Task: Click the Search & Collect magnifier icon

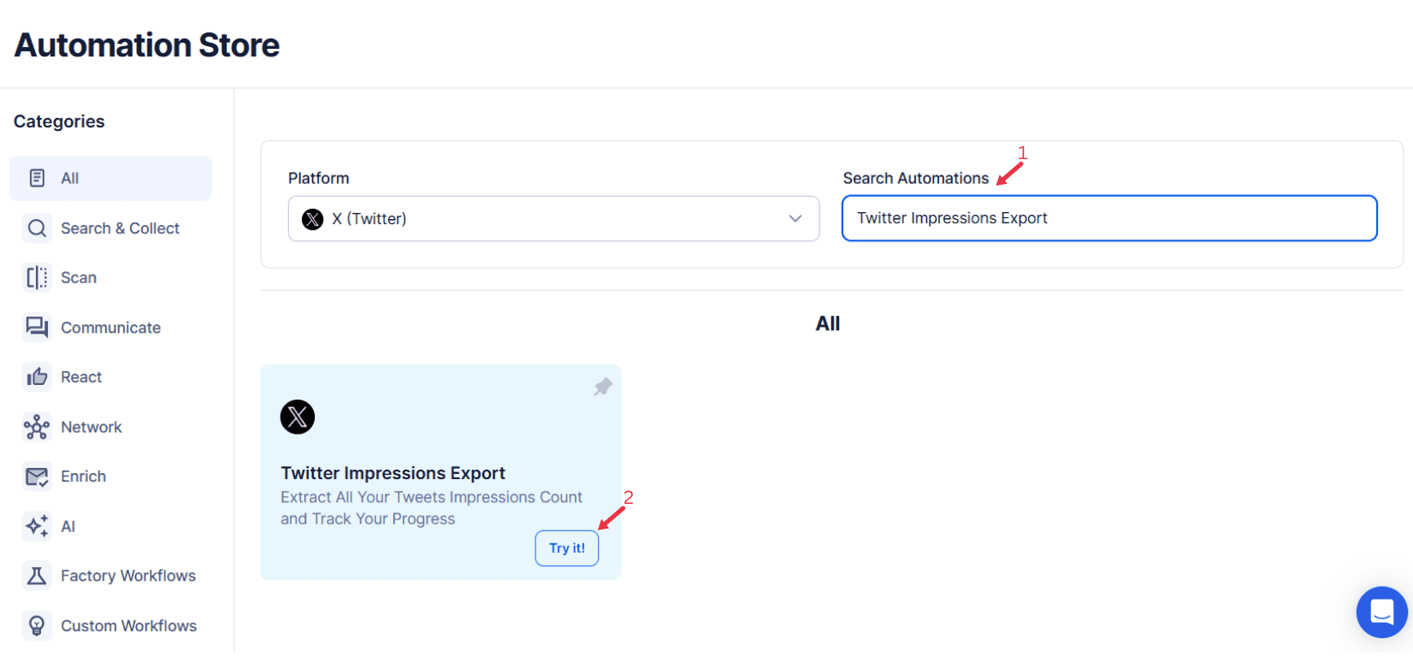Action: (x=37, y=228)
